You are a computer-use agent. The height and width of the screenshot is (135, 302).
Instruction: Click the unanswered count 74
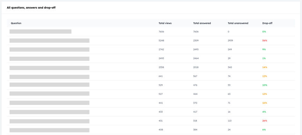point(229,76)
